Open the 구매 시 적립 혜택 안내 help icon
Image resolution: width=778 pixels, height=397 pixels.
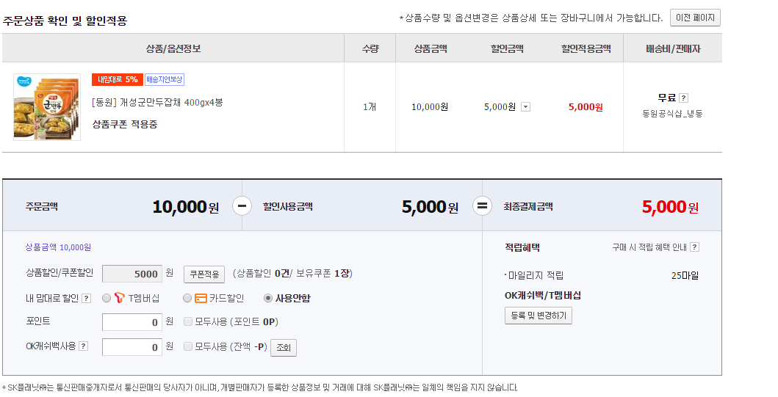694,247
